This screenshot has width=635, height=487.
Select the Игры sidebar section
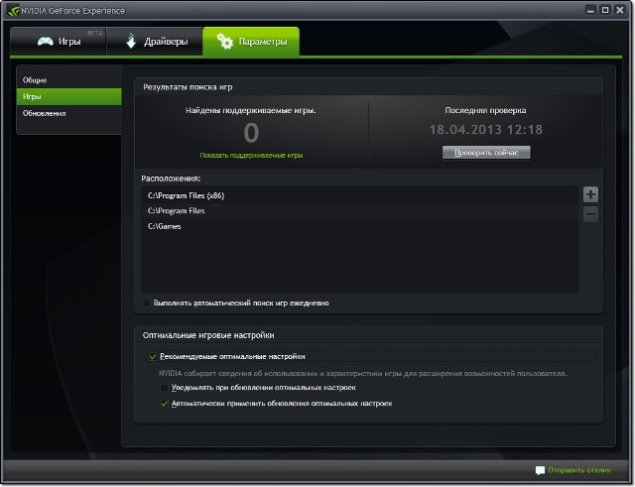click(68, 97)
